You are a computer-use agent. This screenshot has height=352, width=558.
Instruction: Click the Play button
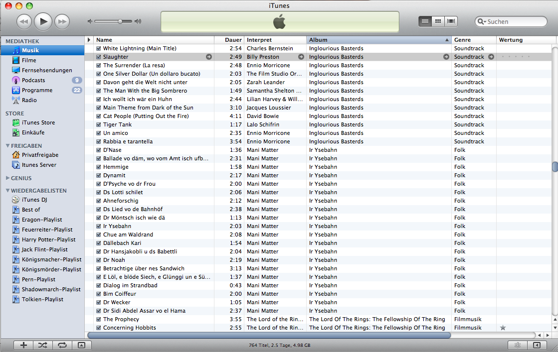[43, 22]
